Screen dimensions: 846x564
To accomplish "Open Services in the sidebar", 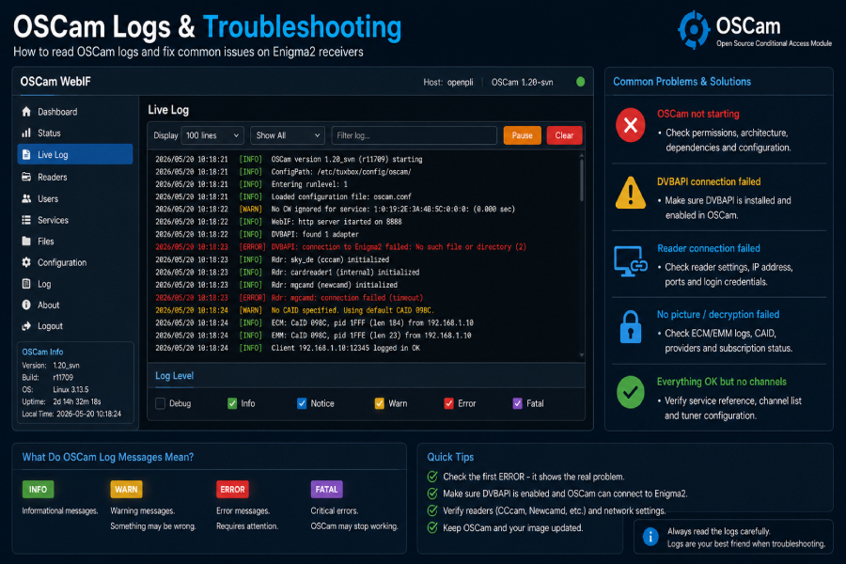I will (75, 220).
